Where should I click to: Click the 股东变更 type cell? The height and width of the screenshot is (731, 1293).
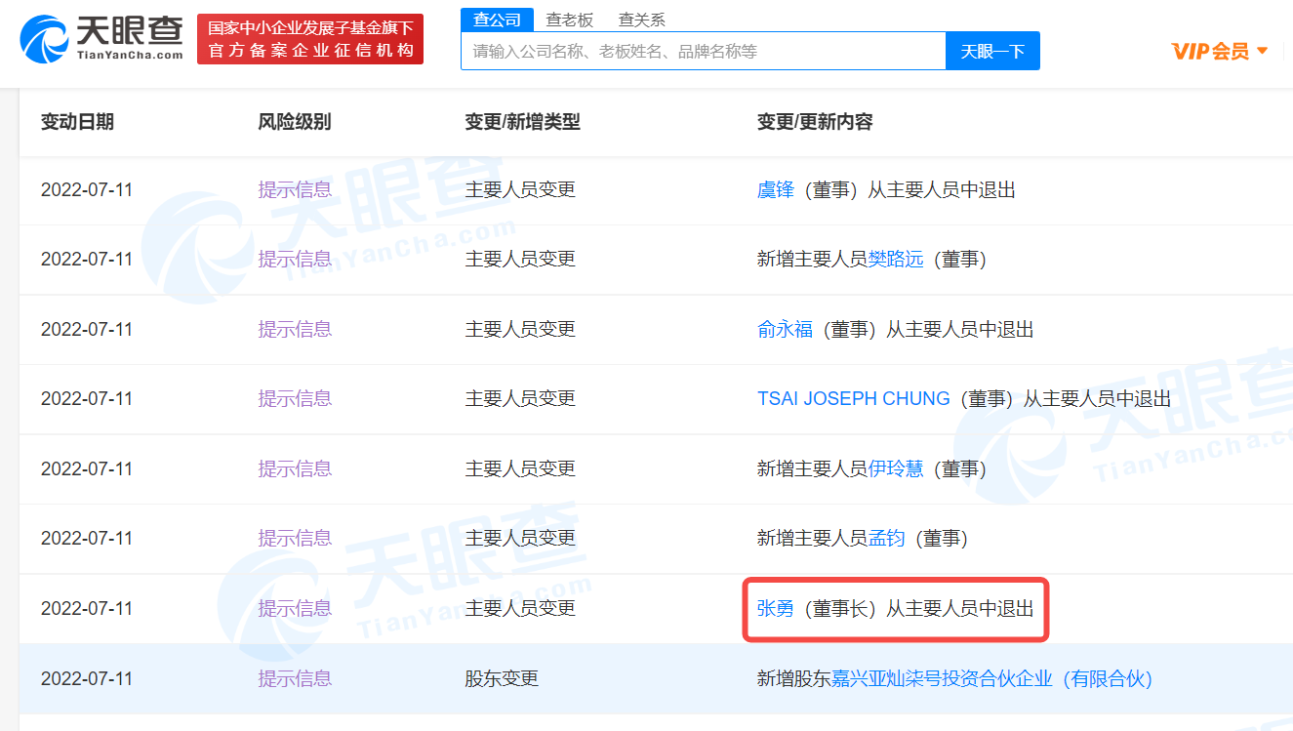pos(502,679)
